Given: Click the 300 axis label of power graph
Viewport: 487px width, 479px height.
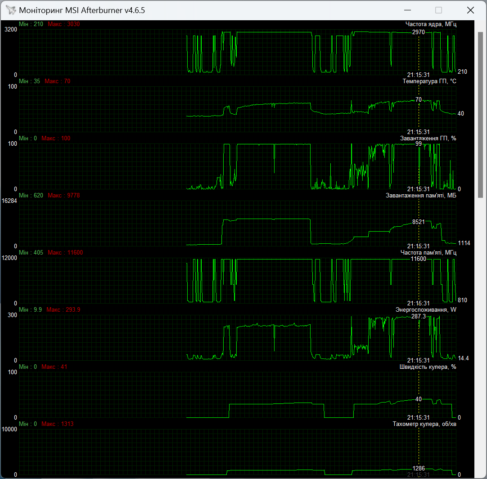Looking at the screenshot, I should pos(12,315).
